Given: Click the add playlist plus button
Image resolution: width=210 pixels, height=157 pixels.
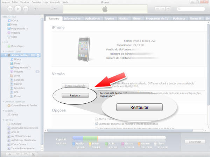Looking at the screenshot, I should (10, 154).
